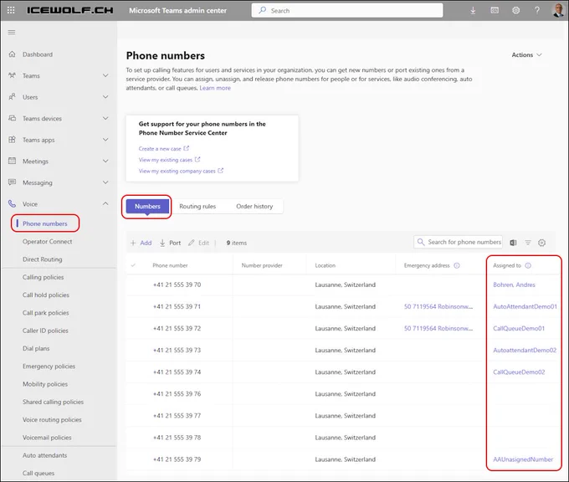Open Mobility policies
Image resolution: width=569 pixels, height=482 pixels.
coord(45,383)
